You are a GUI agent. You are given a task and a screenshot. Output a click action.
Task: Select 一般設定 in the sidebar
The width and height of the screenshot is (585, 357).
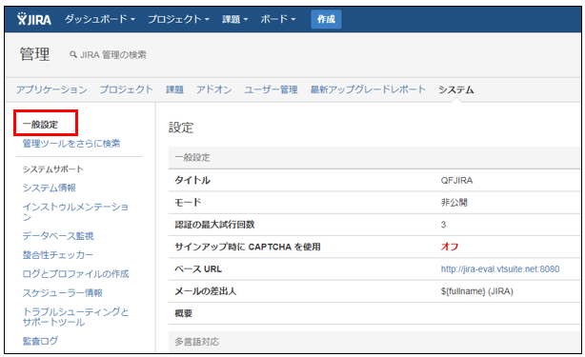[x=40, y=125]
